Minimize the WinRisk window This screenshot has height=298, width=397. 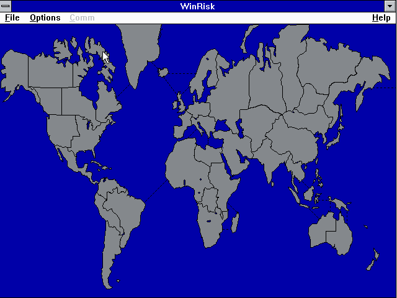coord(390,6)
